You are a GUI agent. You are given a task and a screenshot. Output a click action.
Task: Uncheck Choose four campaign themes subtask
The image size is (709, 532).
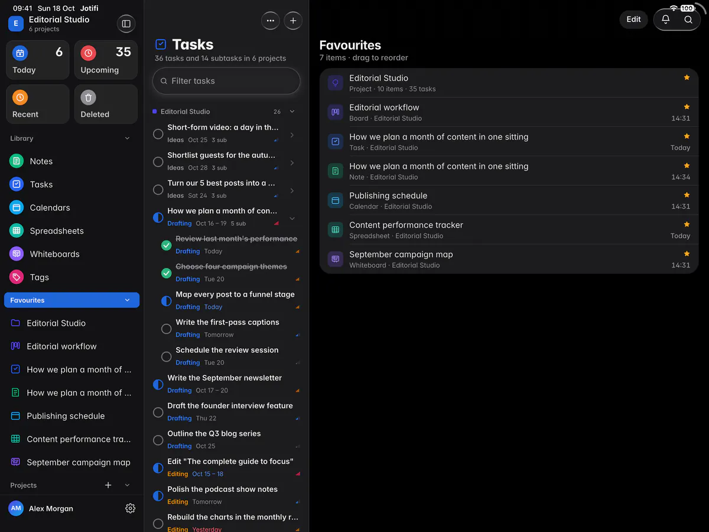[x=166, y=273]
